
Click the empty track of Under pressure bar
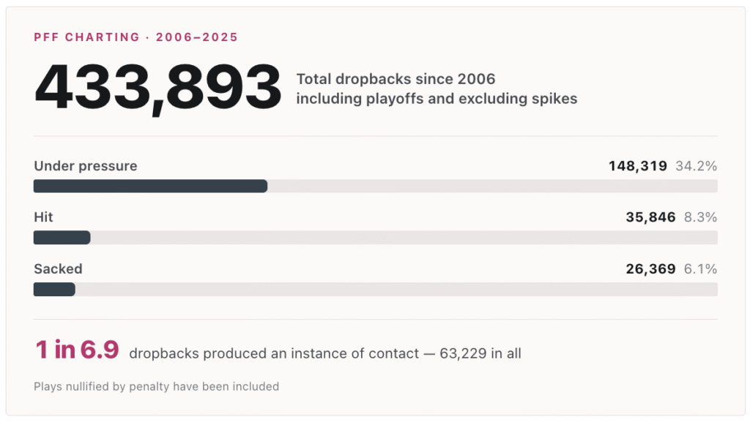492,186
